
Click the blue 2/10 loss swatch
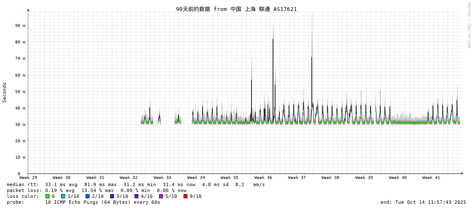coord(87,196)
